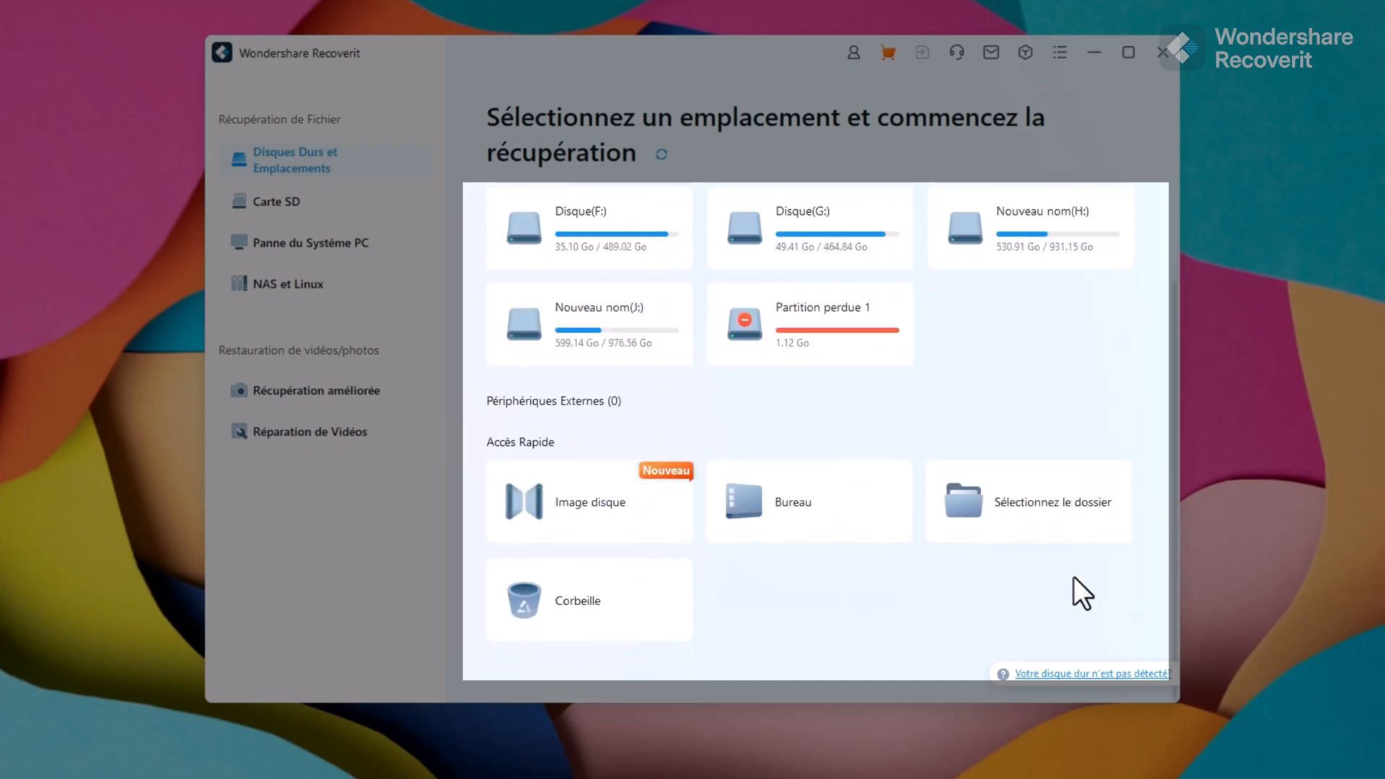Open the Image disque quick access

[x=589, y=501]
